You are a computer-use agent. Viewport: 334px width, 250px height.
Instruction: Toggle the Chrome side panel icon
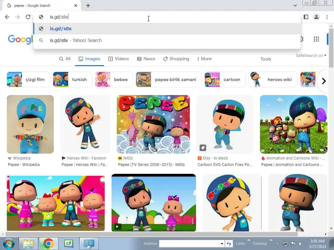[x=306, y=17]
